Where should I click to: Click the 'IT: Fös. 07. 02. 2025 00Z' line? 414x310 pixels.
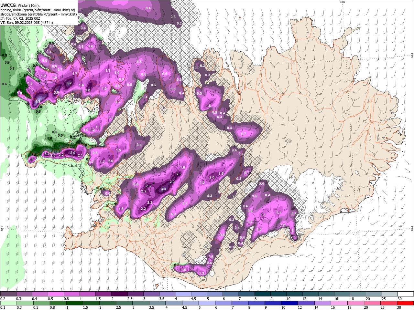click(x=21, y=18)
